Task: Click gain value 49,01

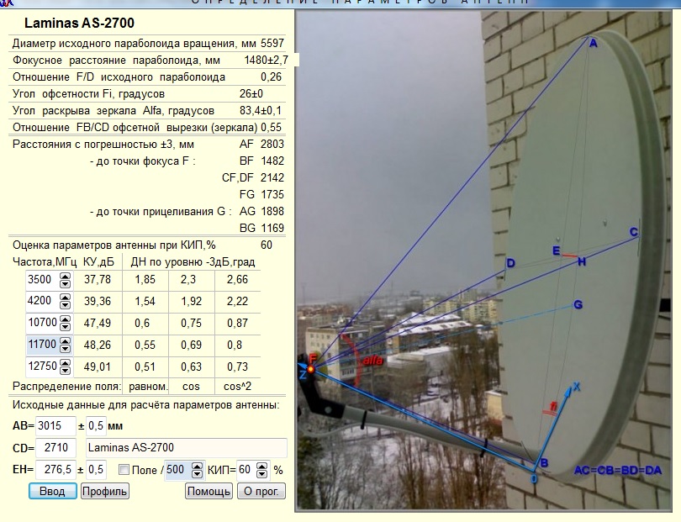Action: pos(98,367)
